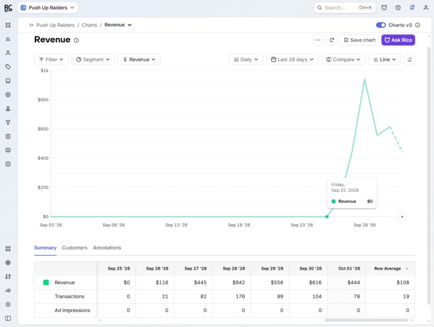Expand breadcrumb double-chevron icon

click(31, 25)
